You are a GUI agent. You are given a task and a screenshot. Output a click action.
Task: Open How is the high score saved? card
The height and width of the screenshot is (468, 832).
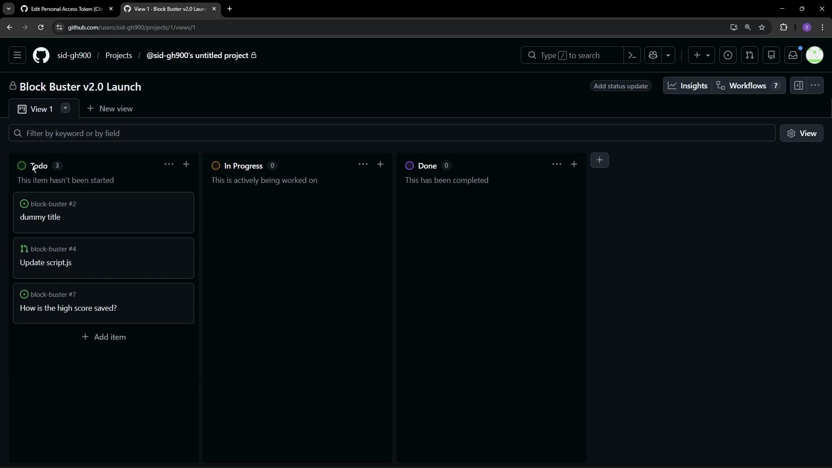[104, 303]
